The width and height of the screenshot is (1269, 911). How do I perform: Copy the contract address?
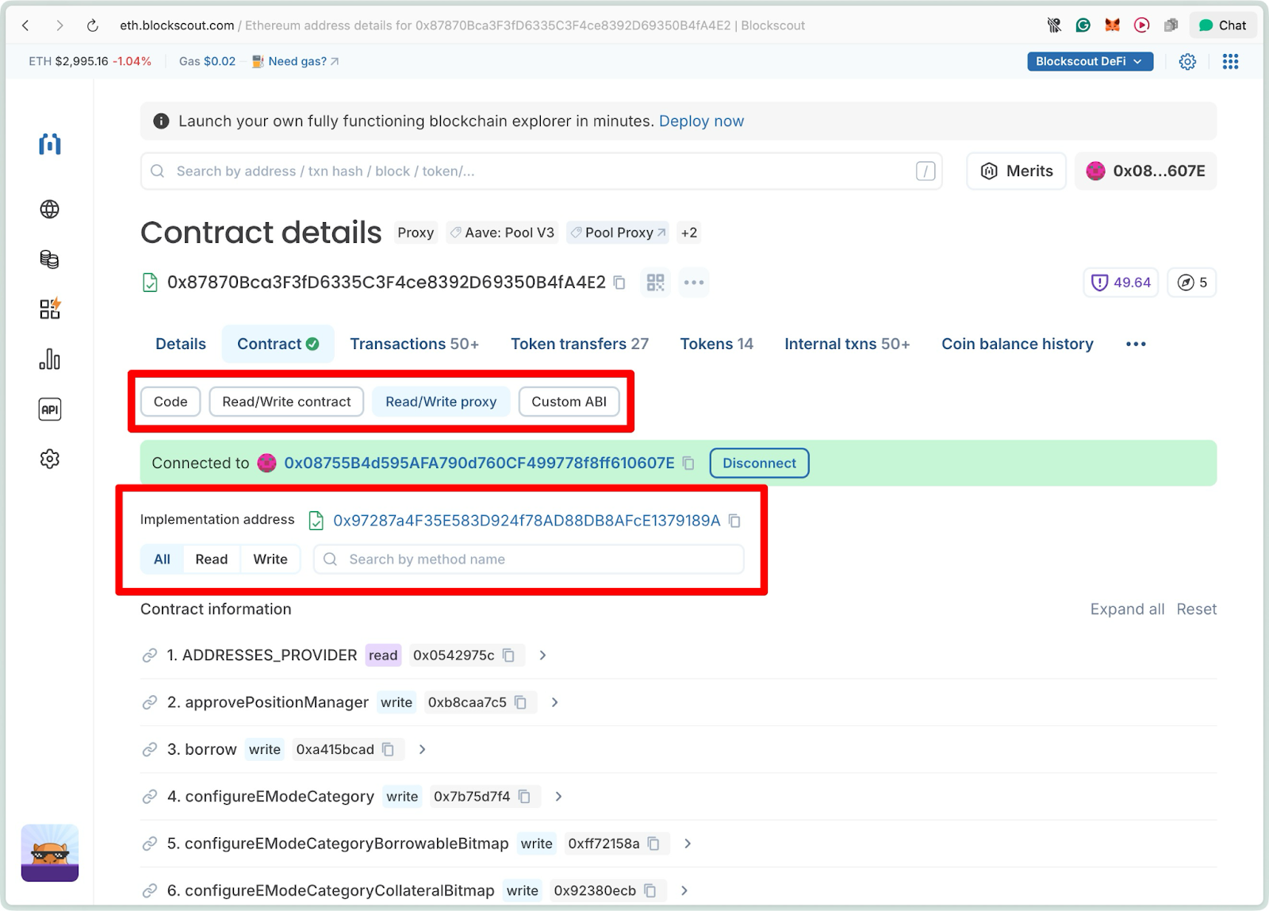click(619, 283)
